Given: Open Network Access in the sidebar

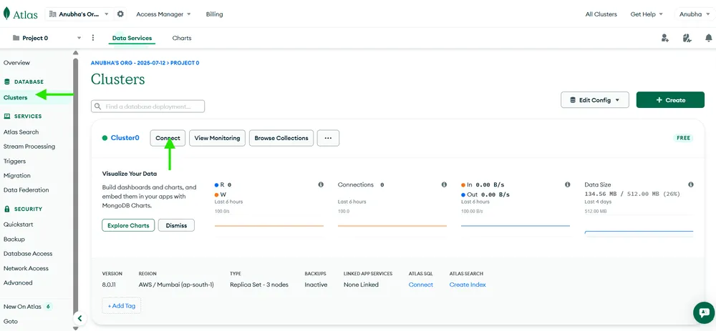Looking at the screenshot, I should tap(26, 268).
